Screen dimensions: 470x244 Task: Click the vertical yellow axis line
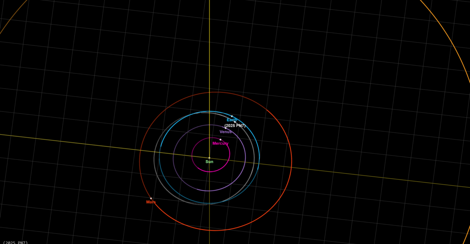[x=210, y=59]
